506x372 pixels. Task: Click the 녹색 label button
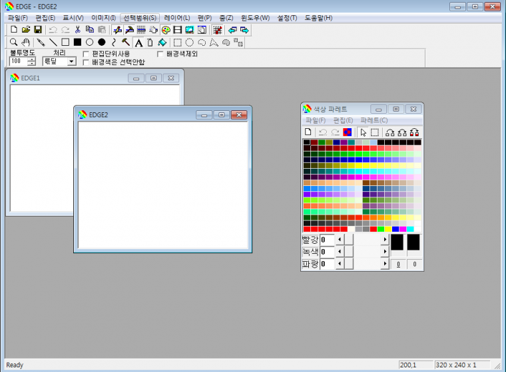click(x=310, y=252)
